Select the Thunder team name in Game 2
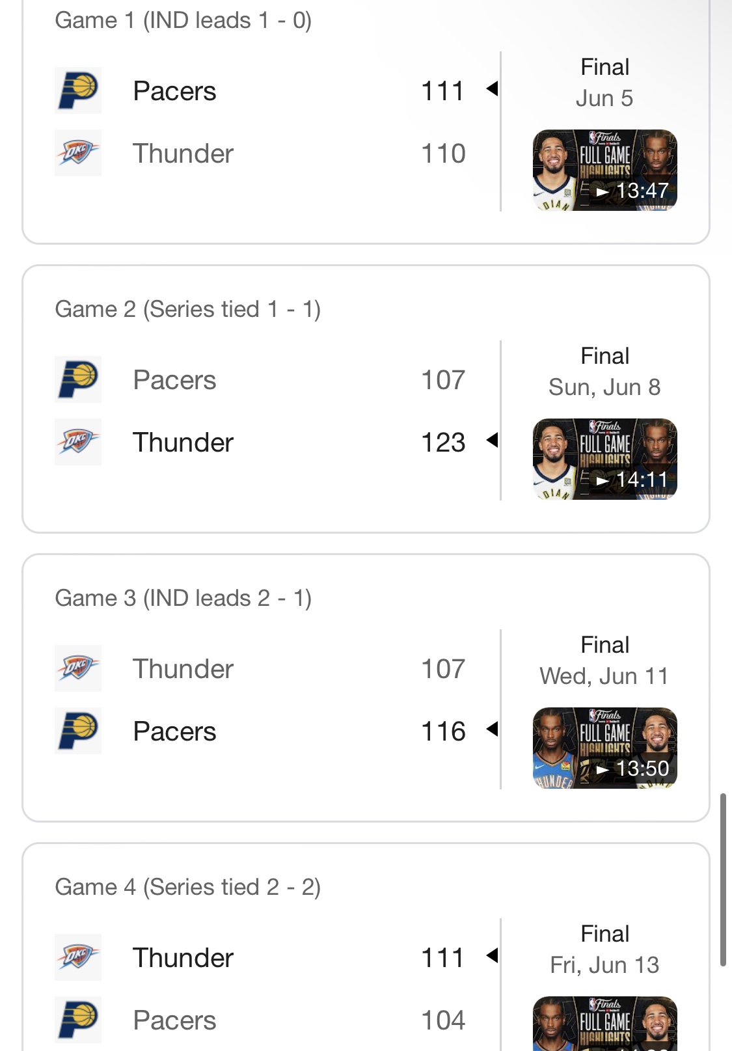732x1051 pixels. [183, 443]
